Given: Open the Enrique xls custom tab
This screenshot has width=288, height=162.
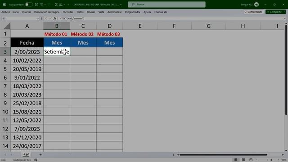Looking at the screenshot, I should (161, 12).
